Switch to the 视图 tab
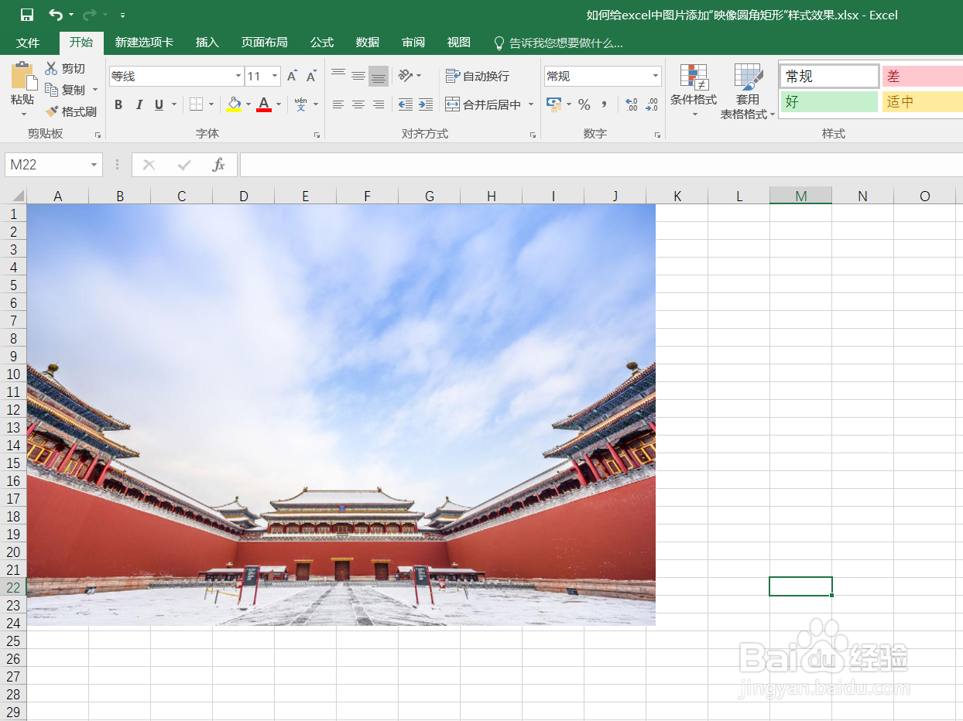This screenshot has height=721, width=963. click(x=459, y=43)
